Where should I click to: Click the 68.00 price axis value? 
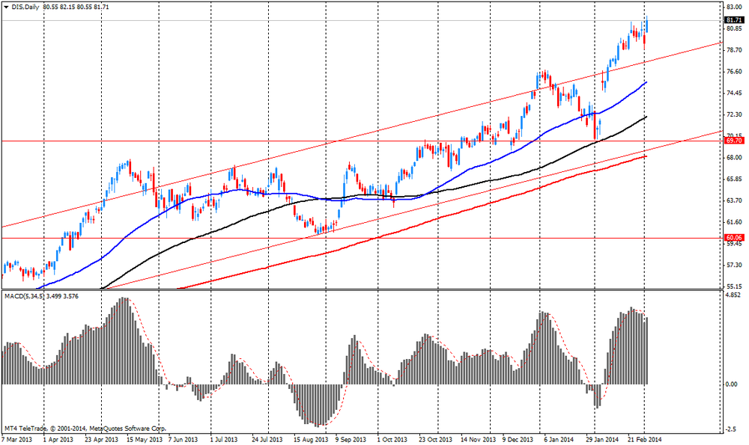point(734,157)
